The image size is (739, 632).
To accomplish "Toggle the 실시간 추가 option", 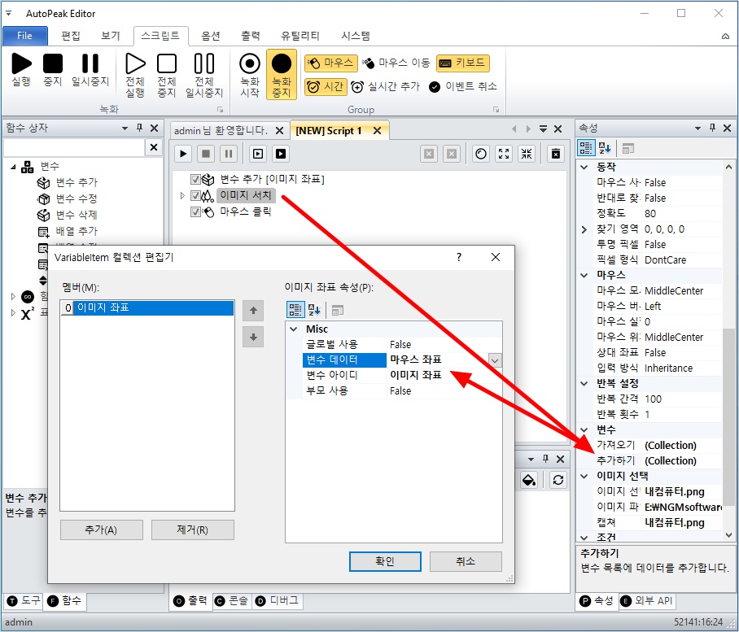I will [385, 86].
